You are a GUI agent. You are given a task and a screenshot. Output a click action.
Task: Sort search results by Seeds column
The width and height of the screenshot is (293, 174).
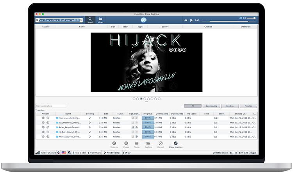(125, 27)
